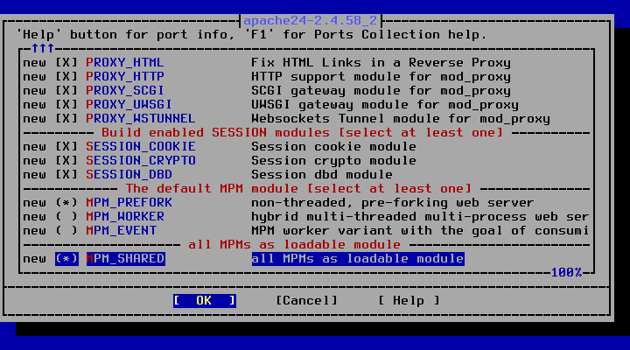Click the scroll-up arrows indicator

click(x=43, y=49)
